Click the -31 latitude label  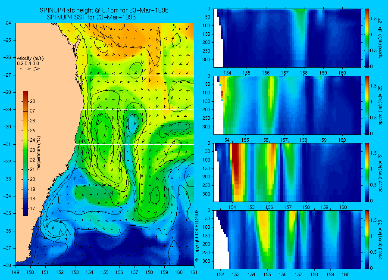pos(7,144)
